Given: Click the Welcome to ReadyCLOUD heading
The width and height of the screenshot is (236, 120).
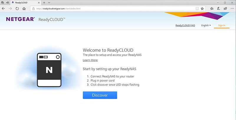Looking at the screenshot, I should (108, 50).
